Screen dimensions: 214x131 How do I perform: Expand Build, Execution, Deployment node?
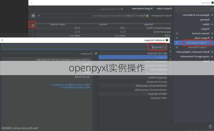click(212, 52)
